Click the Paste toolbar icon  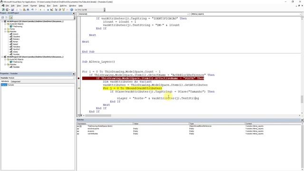pyautogui.click(x=24, y=9)
